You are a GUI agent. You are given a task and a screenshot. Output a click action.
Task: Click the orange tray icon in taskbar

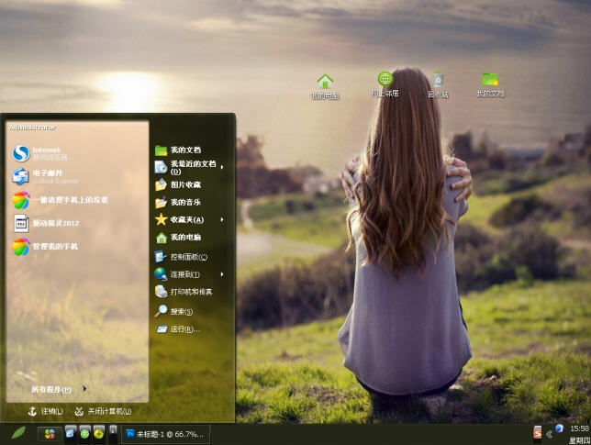click(x=538, y=432)
